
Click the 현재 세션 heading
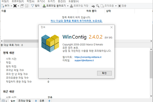pos(9,53)
